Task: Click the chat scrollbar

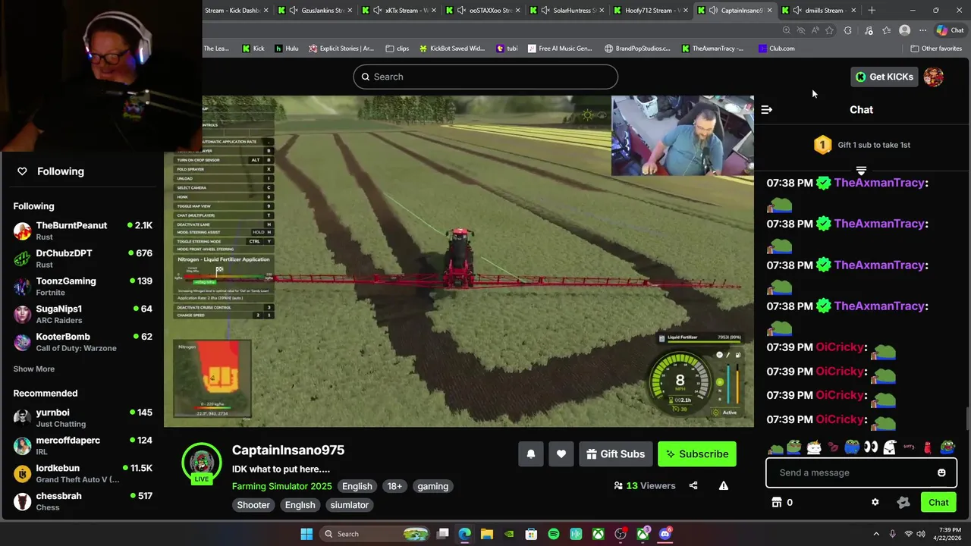Action: pyautogui.click(x=967, y=417)
